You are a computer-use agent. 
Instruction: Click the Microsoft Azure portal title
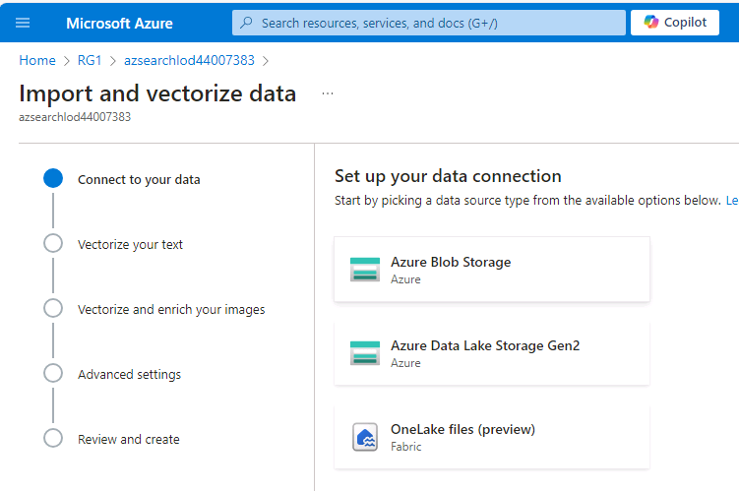point(119,23)
